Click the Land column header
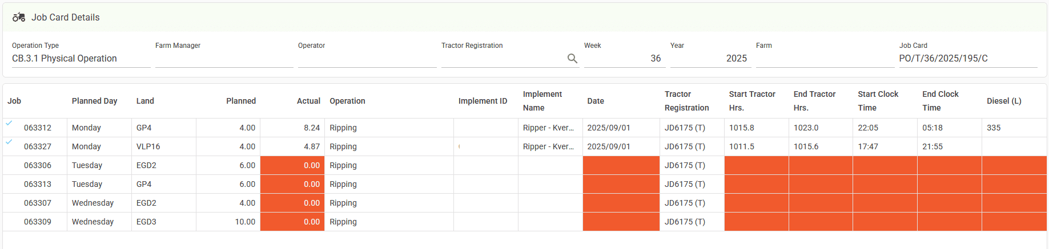 (145, 101)
